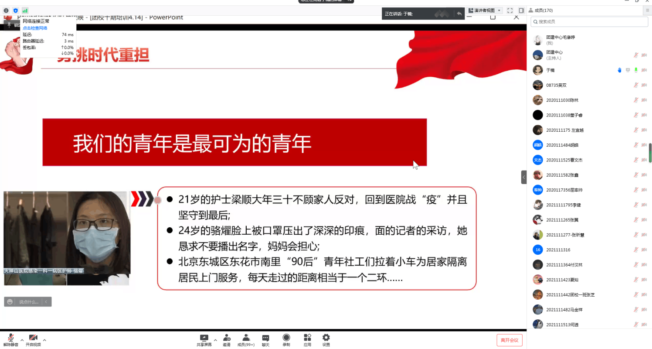The width and height of the screenshot is (652, 349).
Task: Click the red 离开会议 button
Action: 509,340
